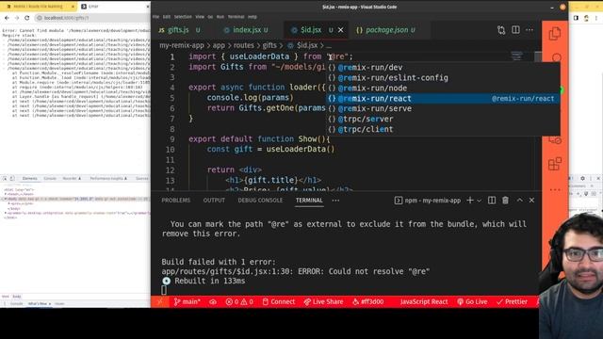Choose @remix-run/serve suggestion

click(x=443, y=109)
